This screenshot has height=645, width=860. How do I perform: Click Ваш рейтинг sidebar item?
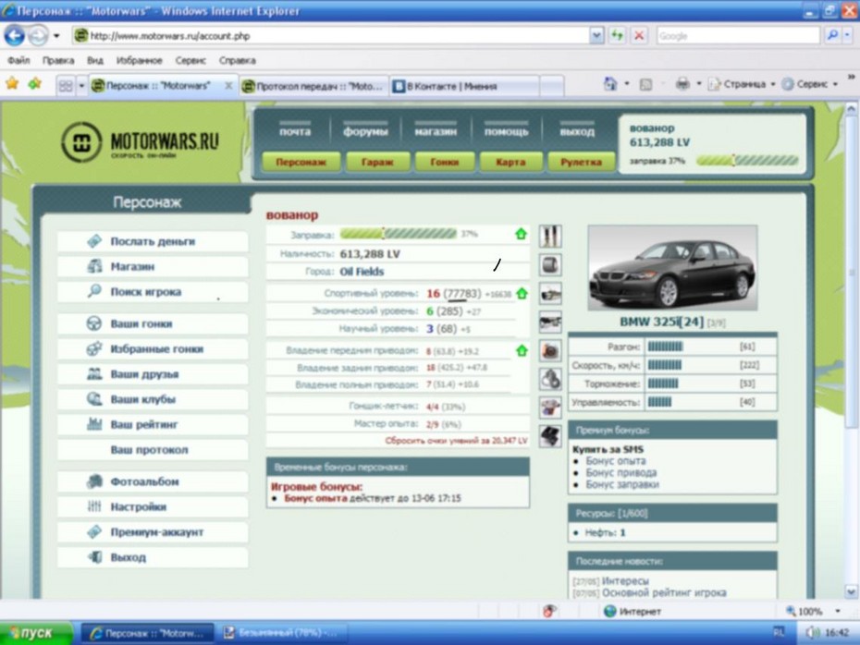[x=153, y=425]
